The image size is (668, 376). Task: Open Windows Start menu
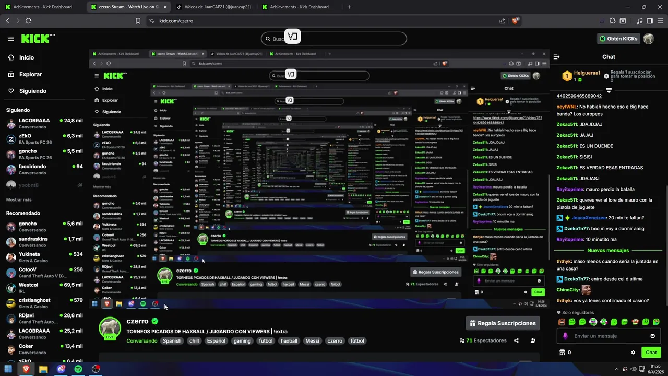pyautogui.click(x=8, y=369)
